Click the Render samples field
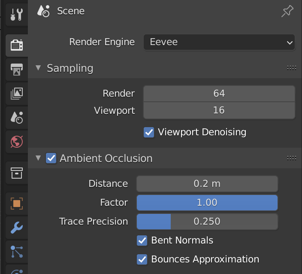302x274 pixels. coord(219,94)
